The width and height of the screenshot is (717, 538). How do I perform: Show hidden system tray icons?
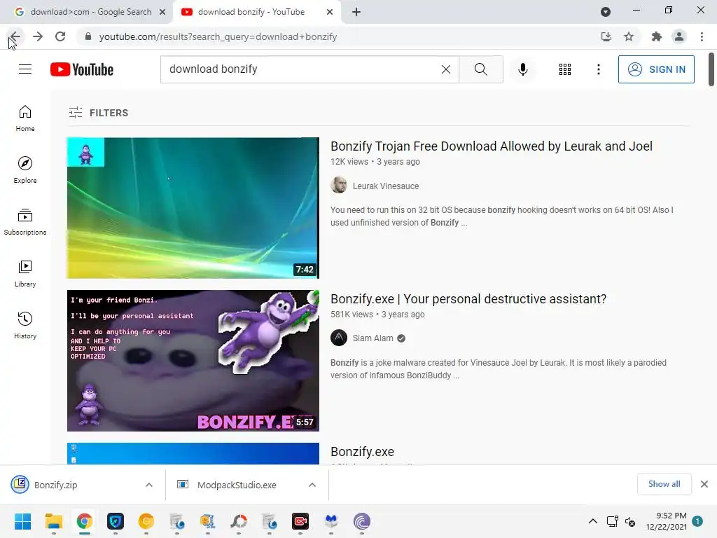(x=592, y=521)
